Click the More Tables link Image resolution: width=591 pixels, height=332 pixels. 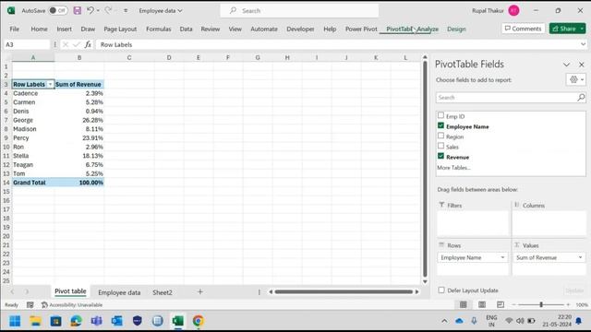pos(453,168)
